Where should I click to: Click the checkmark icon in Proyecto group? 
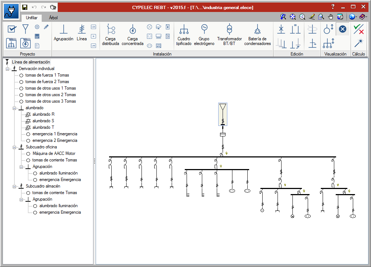point(12,29)
